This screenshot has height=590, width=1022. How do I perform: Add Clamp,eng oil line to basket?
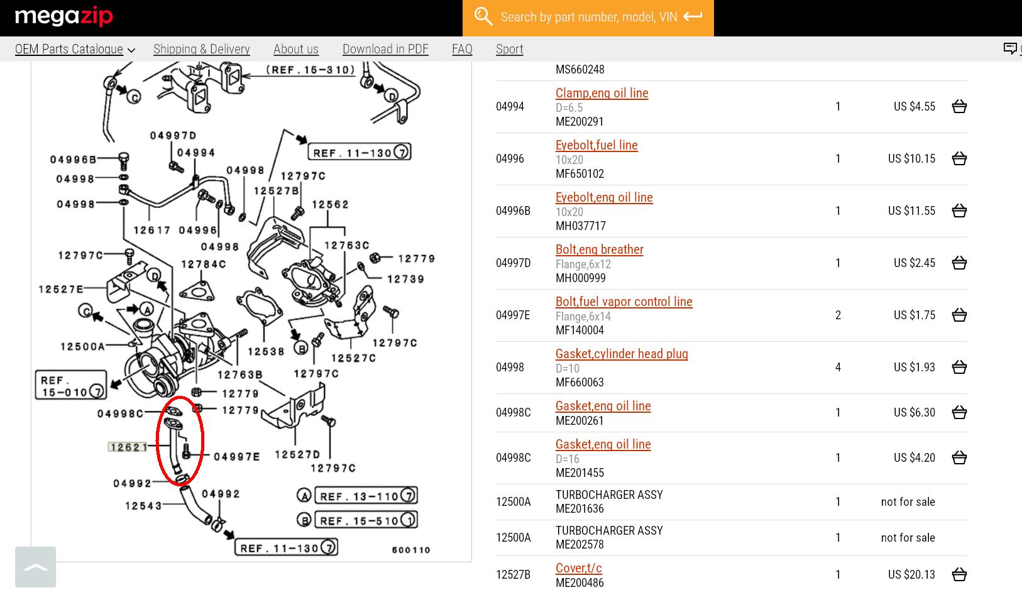(x=959, y=107)
